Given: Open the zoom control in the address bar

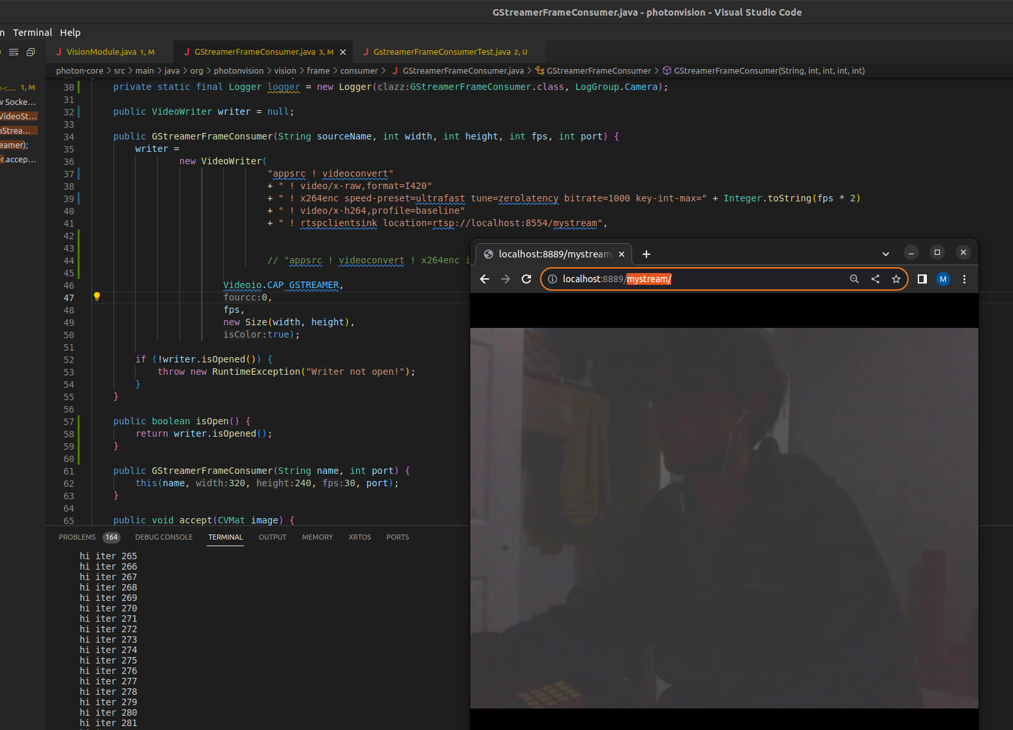Looking at the screenshot, I should [x=854, y=279].
